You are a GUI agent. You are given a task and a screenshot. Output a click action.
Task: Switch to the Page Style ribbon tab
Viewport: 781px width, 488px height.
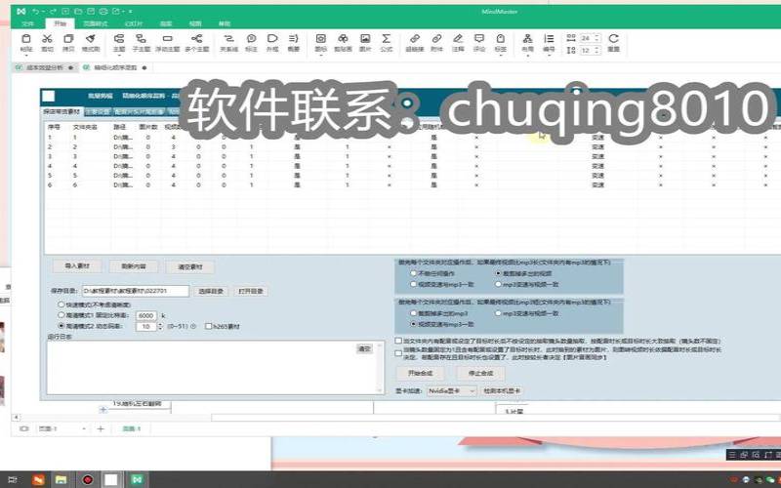[95, 23]
